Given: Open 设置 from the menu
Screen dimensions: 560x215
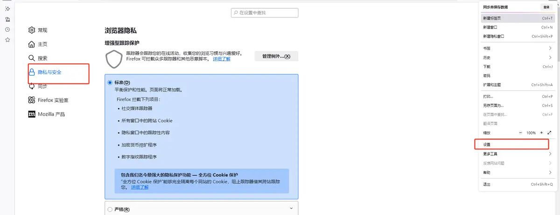Looking at the screenshot, I should [x=517, y=145].
